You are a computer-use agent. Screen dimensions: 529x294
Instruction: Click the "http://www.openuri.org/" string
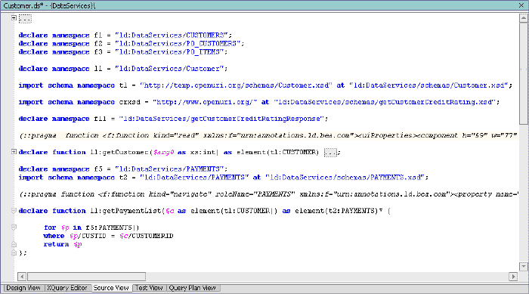pyautogui.click(x=205, y=102)
